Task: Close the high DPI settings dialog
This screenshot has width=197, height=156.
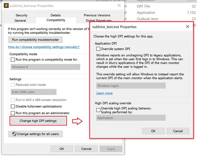Action: (188, 27)
